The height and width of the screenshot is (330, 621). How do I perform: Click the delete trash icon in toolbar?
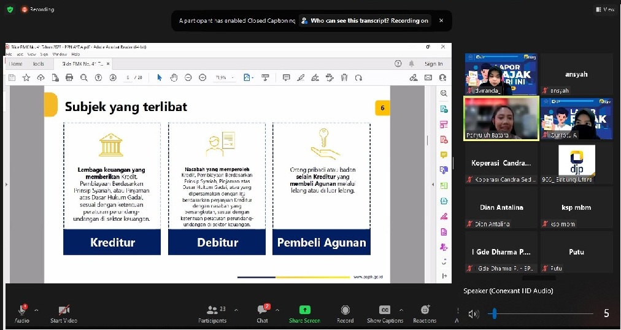click(x=344, y=77)
